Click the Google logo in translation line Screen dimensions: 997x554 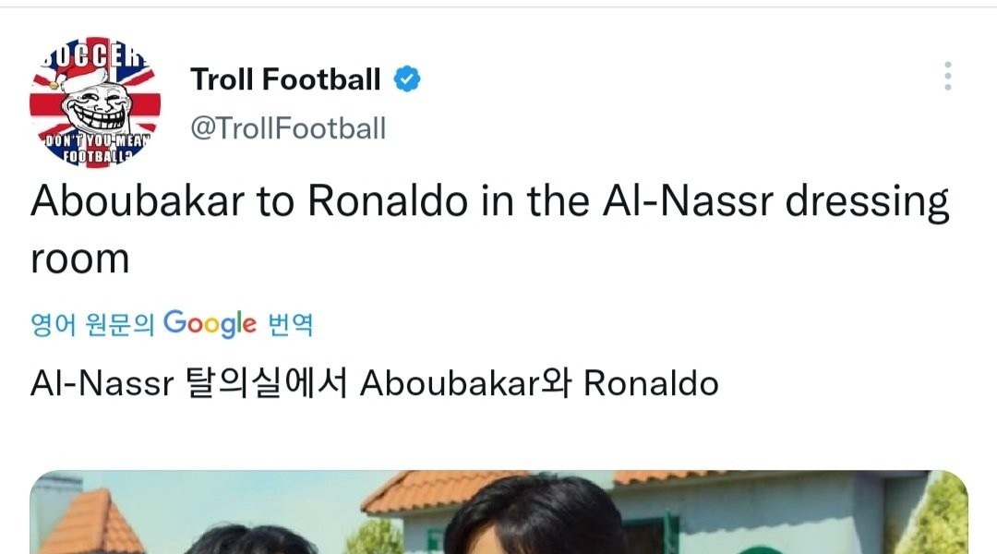tap(210, 323)
